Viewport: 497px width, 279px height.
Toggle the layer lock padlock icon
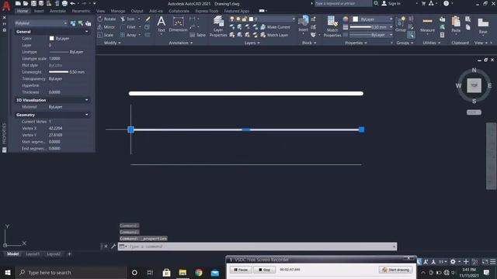pyautogui.click(x=245, y=19)
